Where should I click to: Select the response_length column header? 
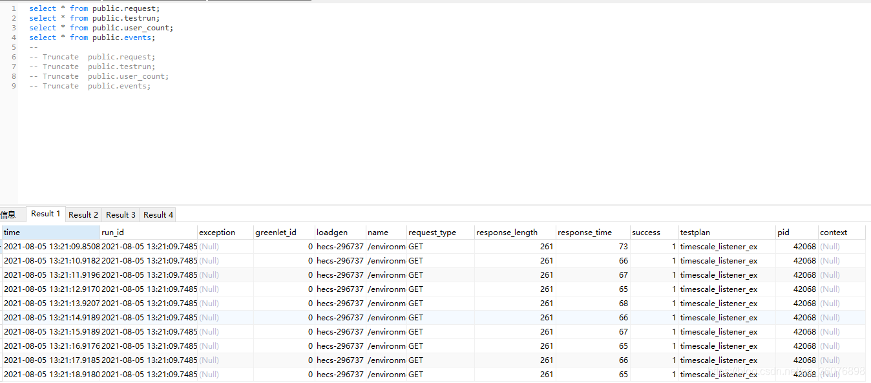click(x=516, y=233)
